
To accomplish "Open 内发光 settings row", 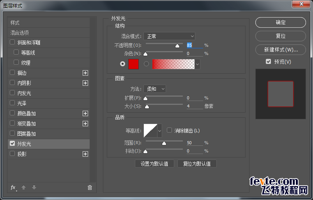I will (x=49, y=93).
